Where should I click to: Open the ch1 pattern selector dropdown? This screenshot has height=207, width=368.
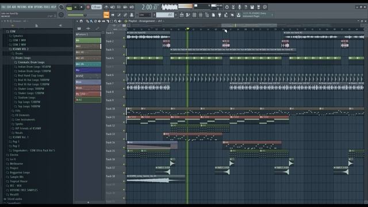coord(166,15)
